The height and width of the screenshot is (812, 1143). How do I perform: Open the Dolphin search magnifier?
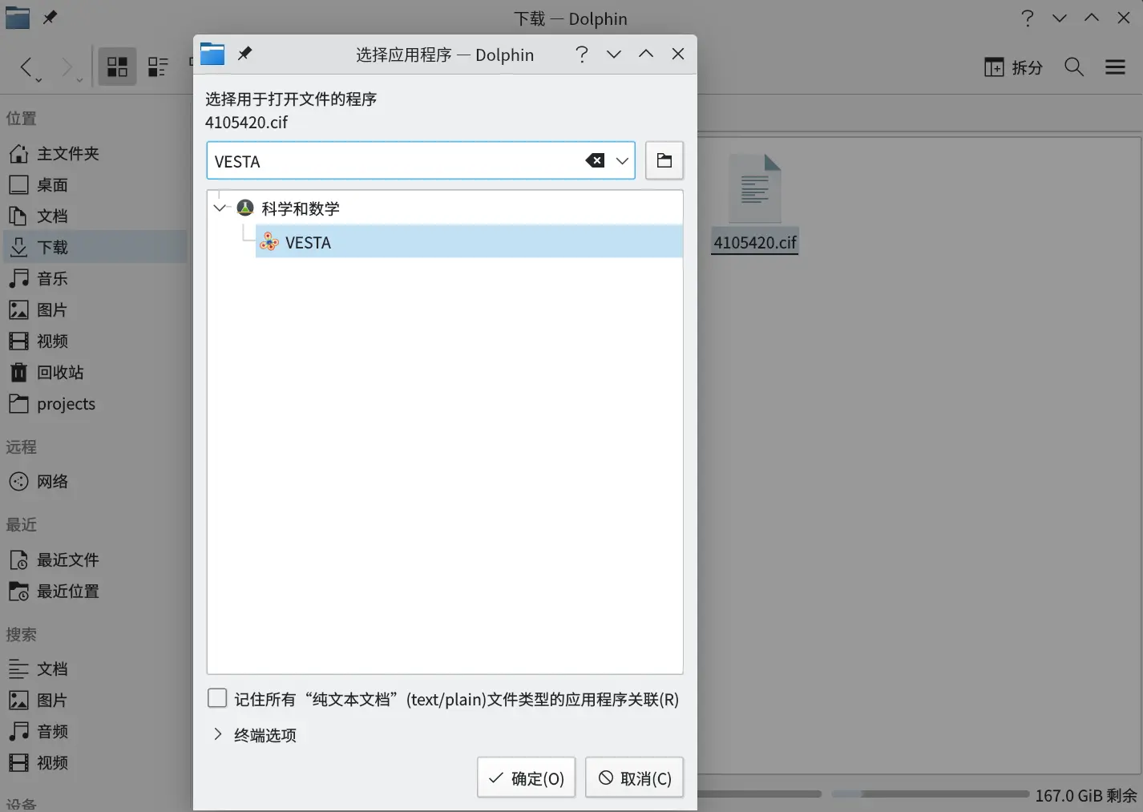(1074, 67)
